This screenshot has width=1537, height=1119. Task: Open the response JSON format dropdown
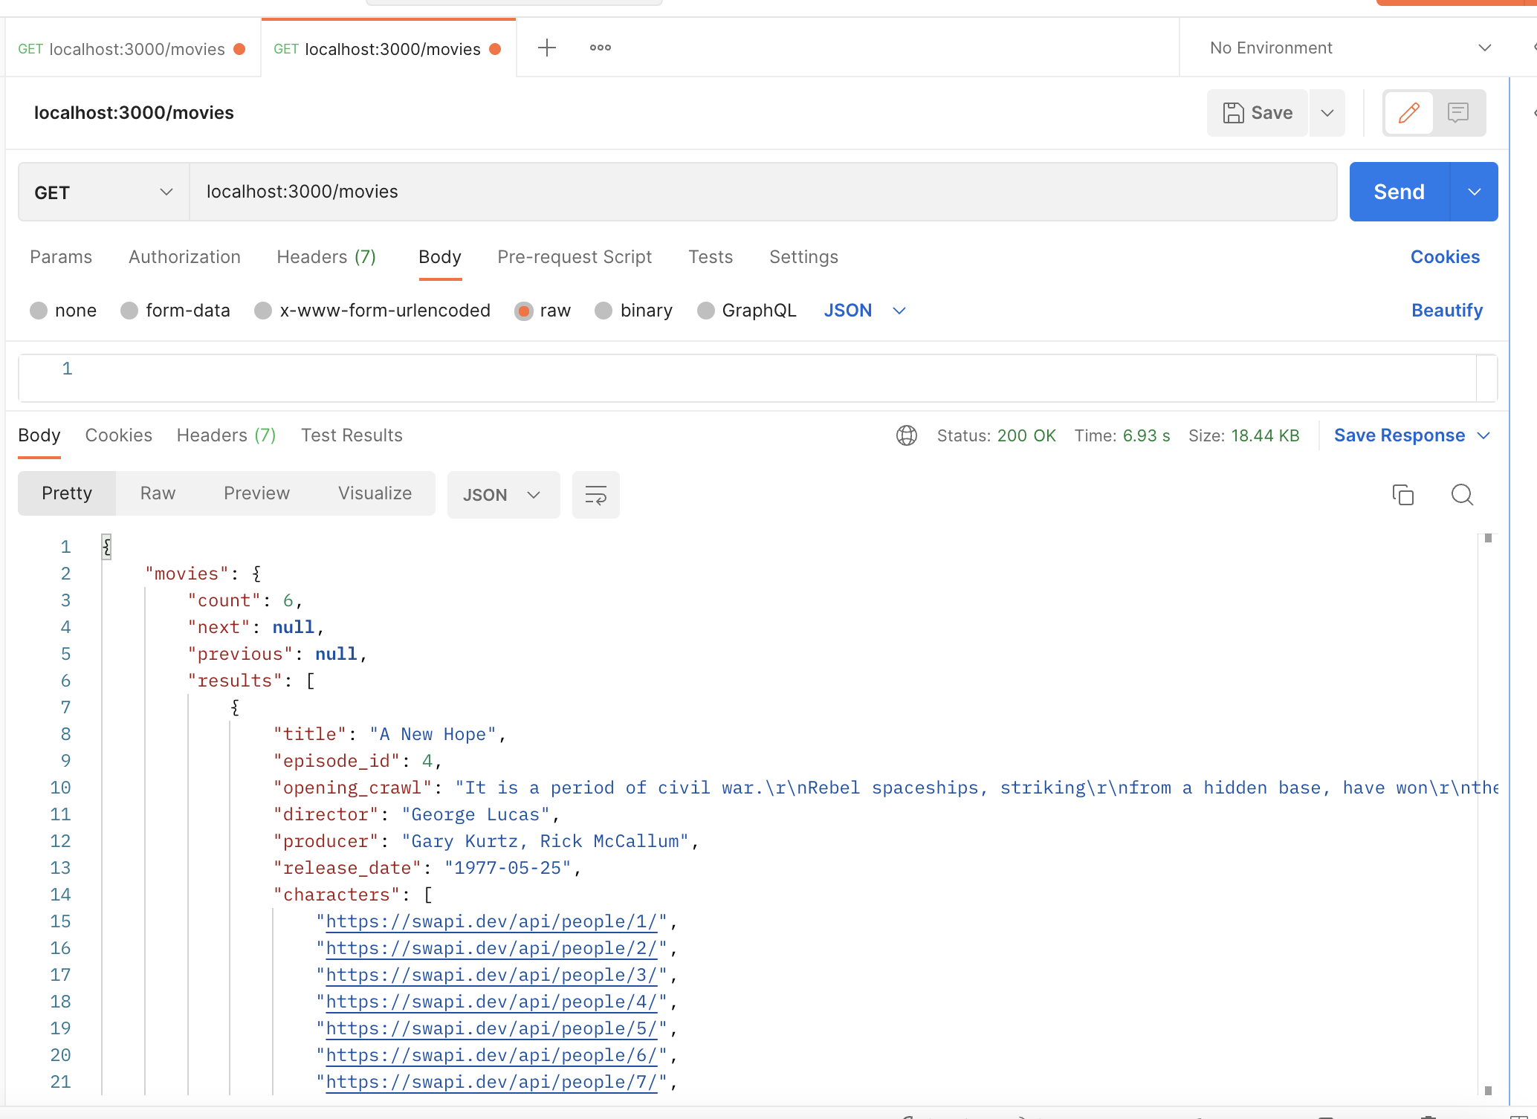(502, 495)
